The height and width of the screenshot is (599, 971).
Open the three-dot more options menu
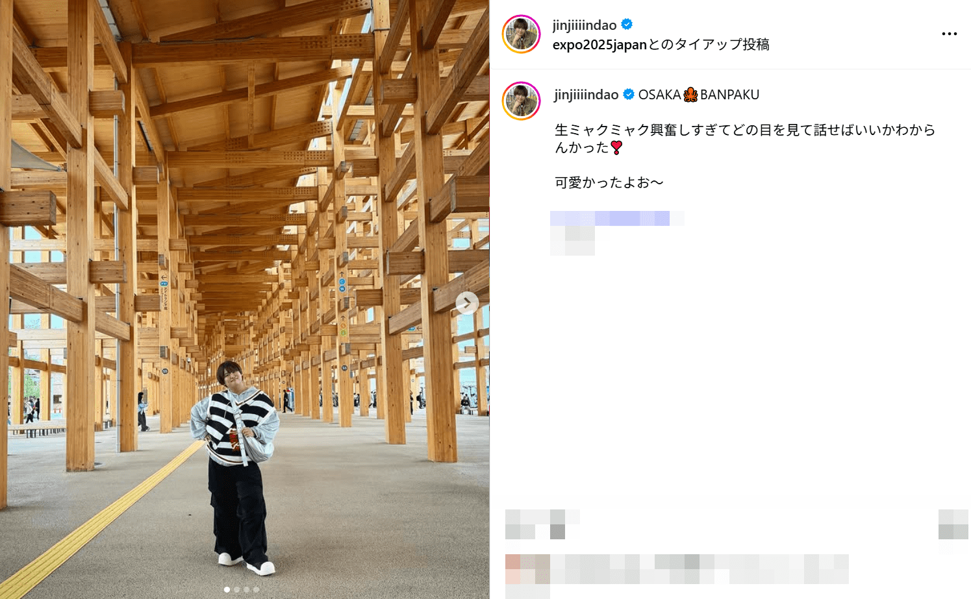point(949,34)
